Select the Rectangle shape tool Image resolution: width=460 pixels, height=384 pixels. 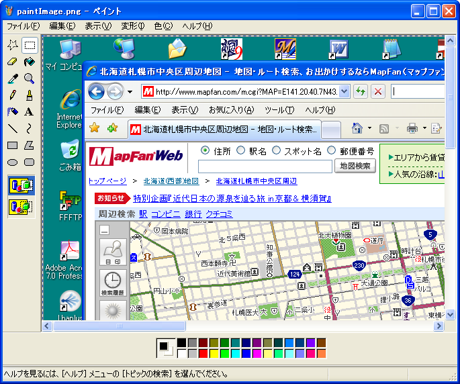click(x=13, y=145)
